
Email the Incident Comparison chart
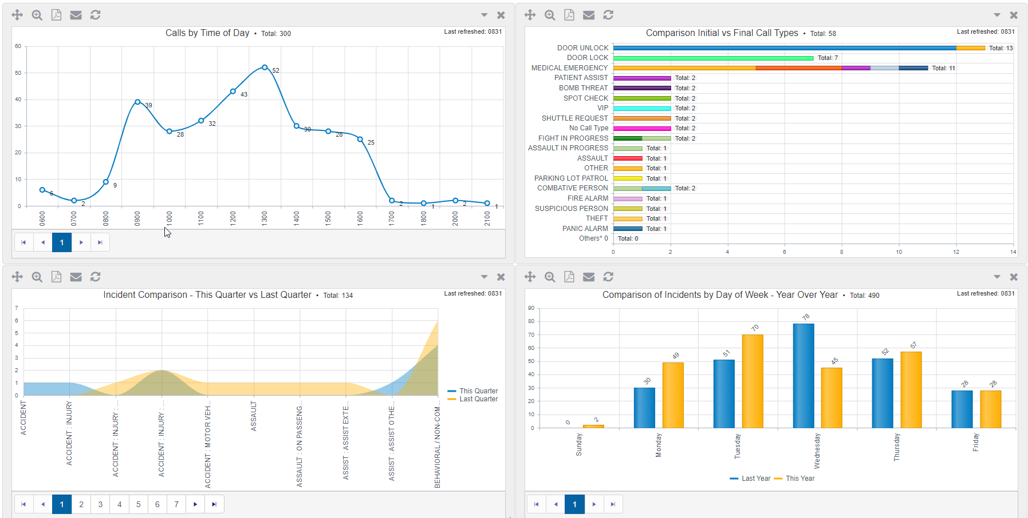pos(76,277)
